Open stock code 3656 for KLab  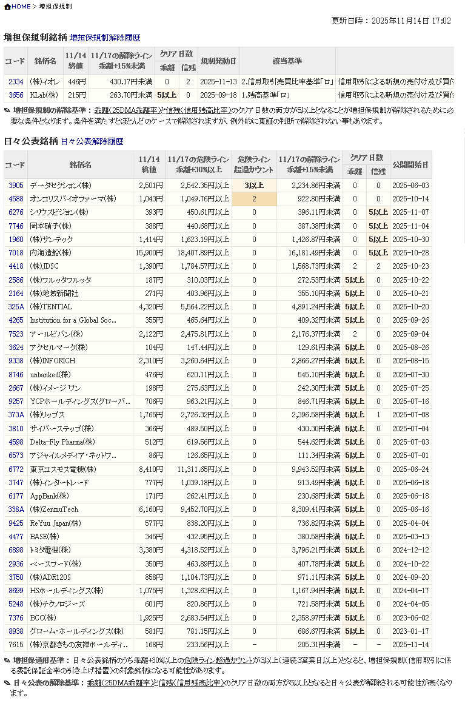[16, 95]
